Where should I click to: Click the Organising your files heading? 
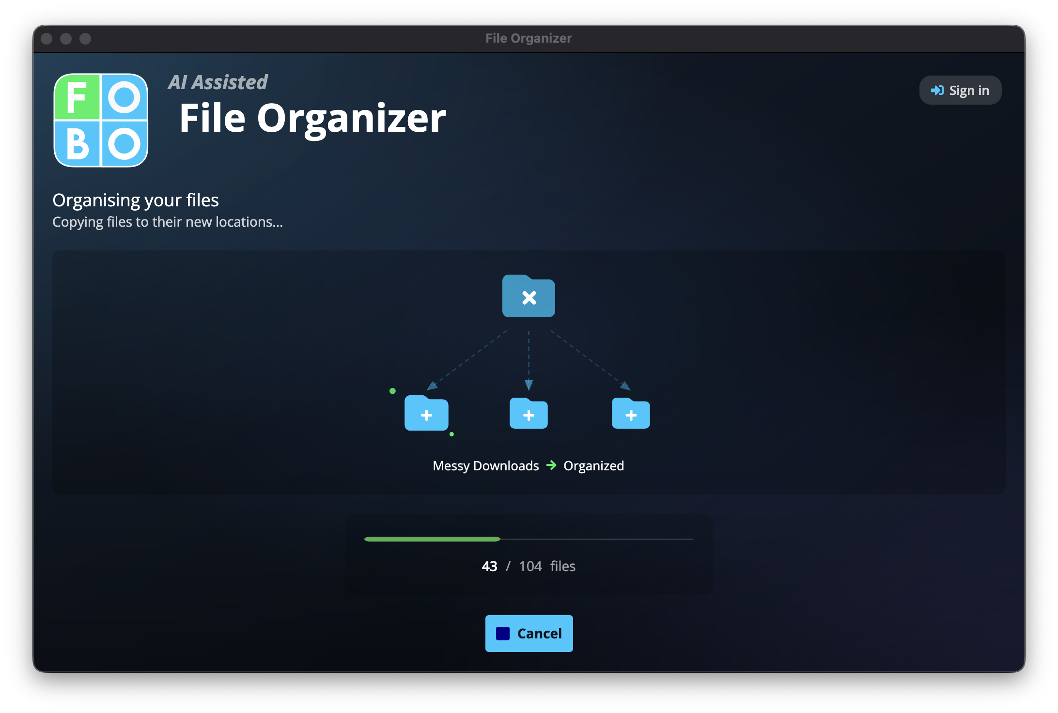[x=136, y=200]
